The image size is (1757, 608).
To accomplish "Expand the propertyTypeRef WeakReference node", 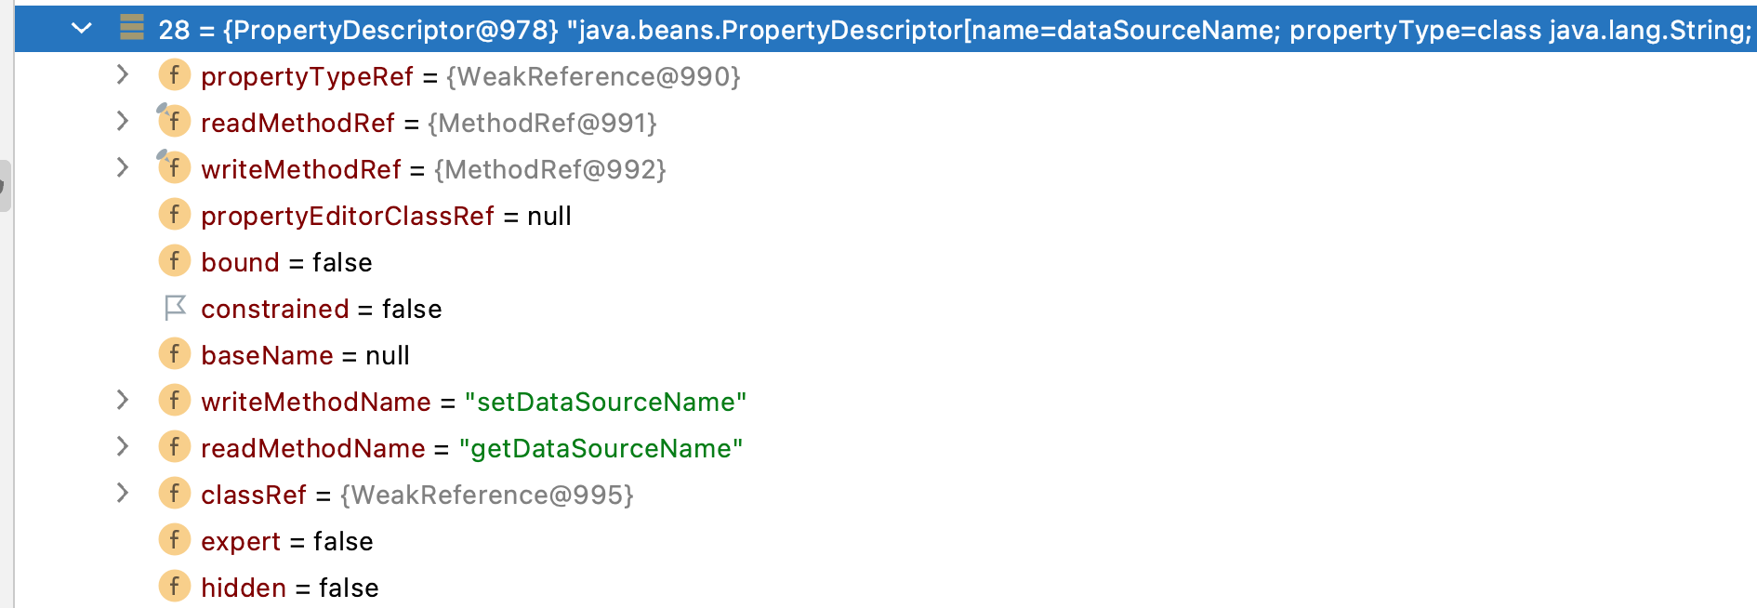I will tap(122, 74).
